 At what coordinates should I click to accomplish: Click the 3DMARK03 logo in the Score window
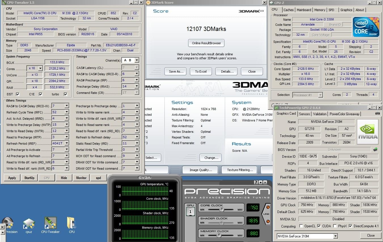tap(251, 11)
